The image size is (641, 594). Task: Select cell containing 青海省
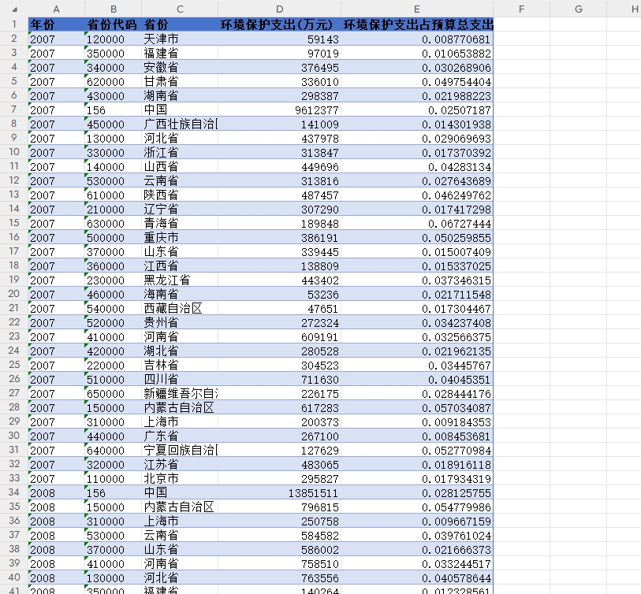(180, 223)
